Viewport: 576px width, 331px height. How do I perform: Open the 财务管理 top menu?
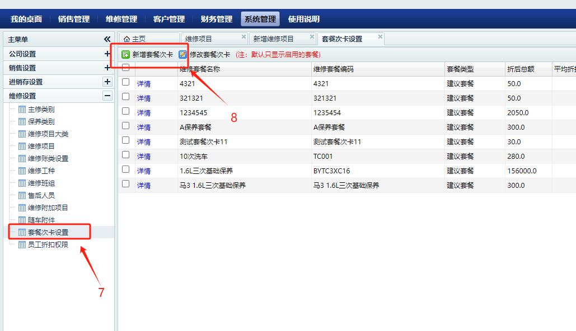click(216, 19)
